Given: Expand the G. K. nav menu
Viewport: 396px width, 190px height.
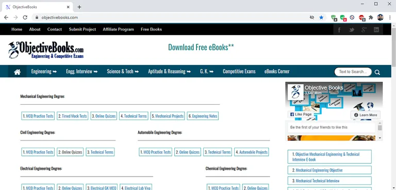Looking at the screenshot, I should pos(207,72).
